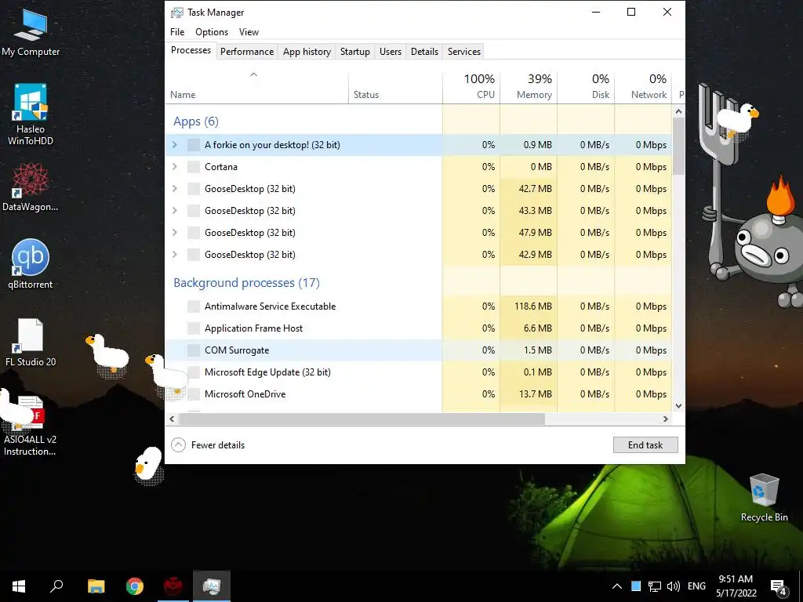This screenshot has width=803, height=602.
Task: Select the Antimalware Service Executable row
Action: [x=419, y=306]
